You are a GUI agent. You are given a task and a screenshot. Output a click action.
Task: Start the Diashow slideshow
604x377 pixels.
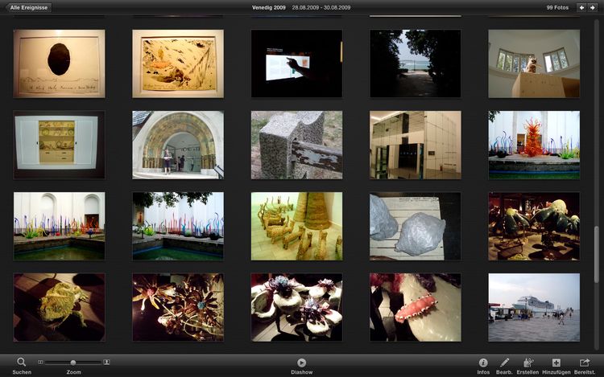[301, 363]
